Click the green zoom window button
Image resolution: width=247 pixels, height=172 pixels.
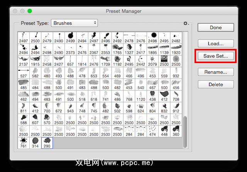point(30,11)
